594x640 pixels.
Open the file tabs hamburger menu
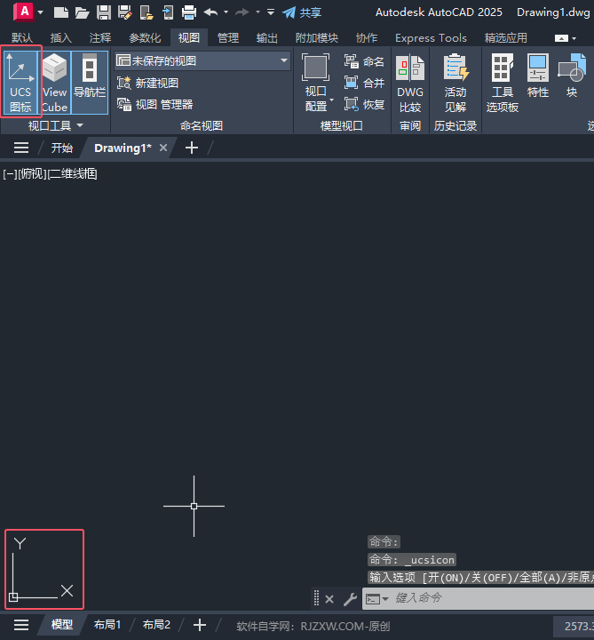tap(21, 148)
